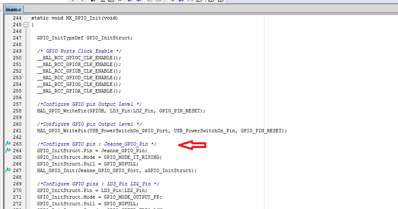The height and width of the screenshot is (209, 398).
Task: Click the Pin = LD3_Pin|LD2_Pin assignment
Action: click(x=92, y=190)
